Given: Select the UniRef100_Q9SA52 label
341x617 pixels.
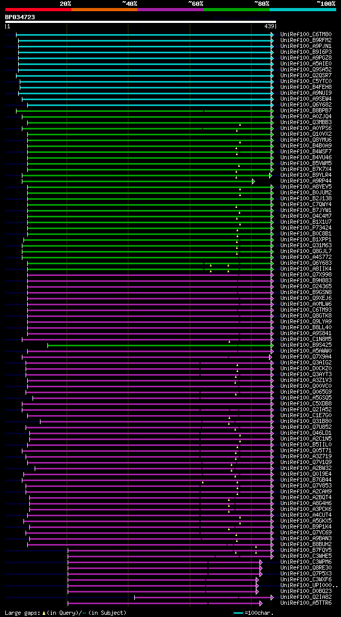Looking at the screenshot, I should pyautogui.click(x=306, y=70).
